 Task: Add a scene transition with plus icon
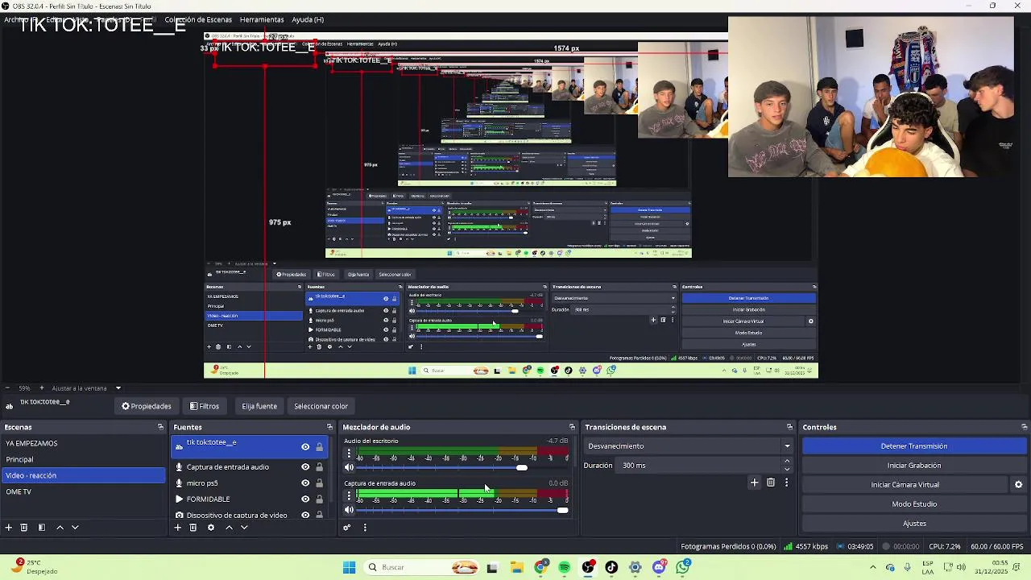coord(754,483)
